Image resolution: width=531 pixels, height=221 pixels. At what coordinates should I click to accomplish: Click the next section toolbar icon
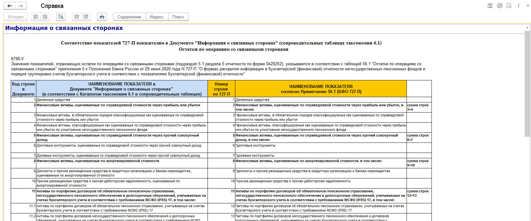pyautogui.click(x=86, y=17)
